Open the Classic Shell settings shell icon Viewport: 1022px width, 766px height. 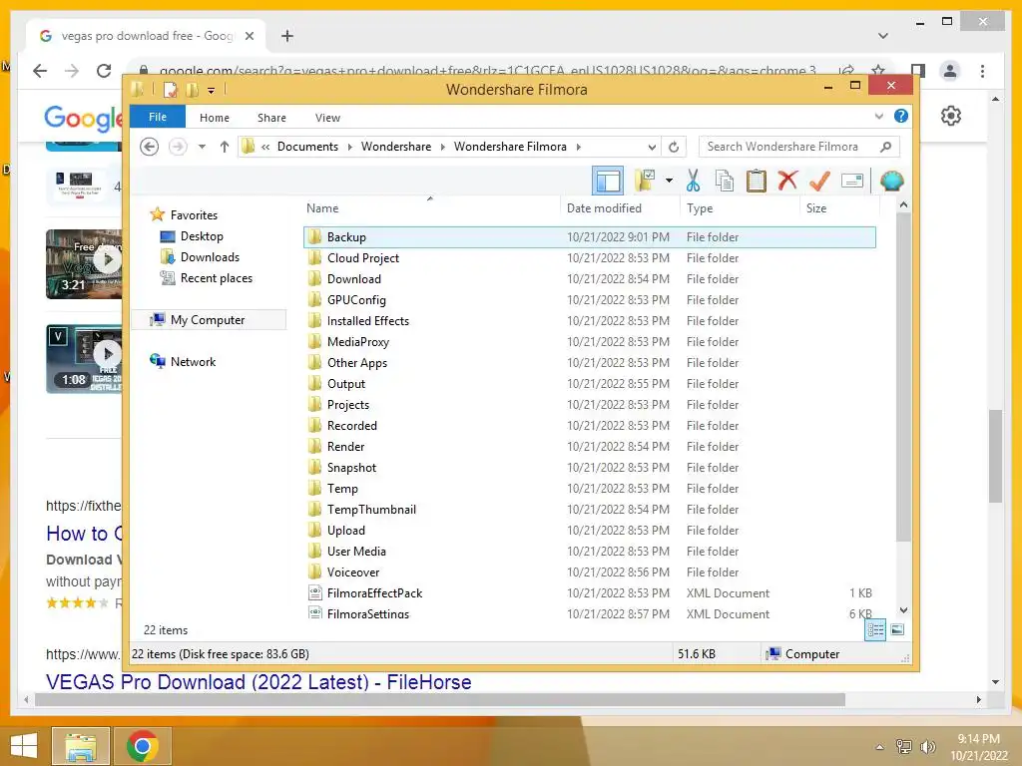point(891,181)
